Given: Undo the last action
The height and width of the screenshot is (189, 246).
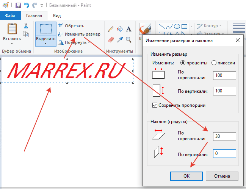Looking at the screenshot, I should pyautogui.click(x=27, y=5).
